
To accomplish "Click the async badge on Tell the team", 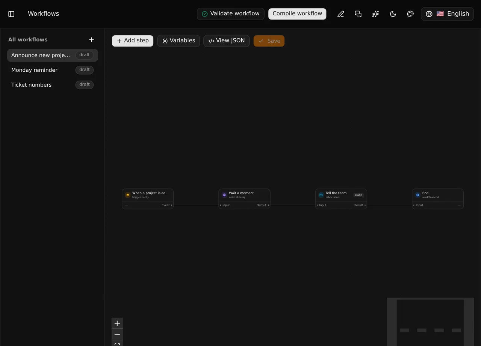I will click(358, 195).
